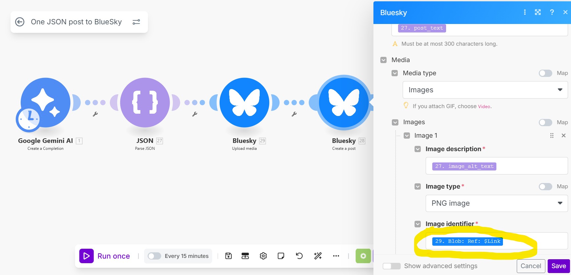Image resolution: width=571 pixels, height=275 pixels.
Task: Follow the Video link in the GIF hint
Action: (484, 106)
